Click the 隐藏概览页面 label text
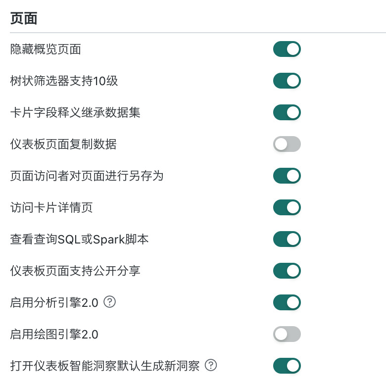 pyautogui.click(x=46, y=49)
